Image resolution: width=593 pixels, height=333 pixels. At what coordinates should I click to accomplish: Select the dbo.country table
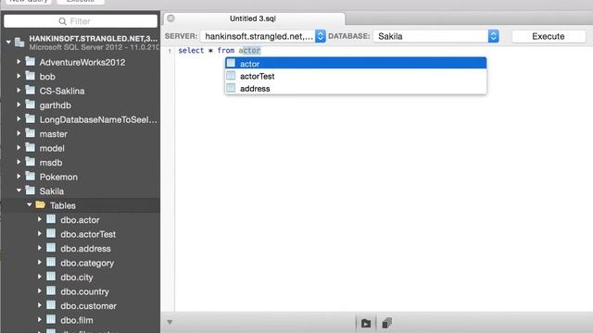click(84, 291)
